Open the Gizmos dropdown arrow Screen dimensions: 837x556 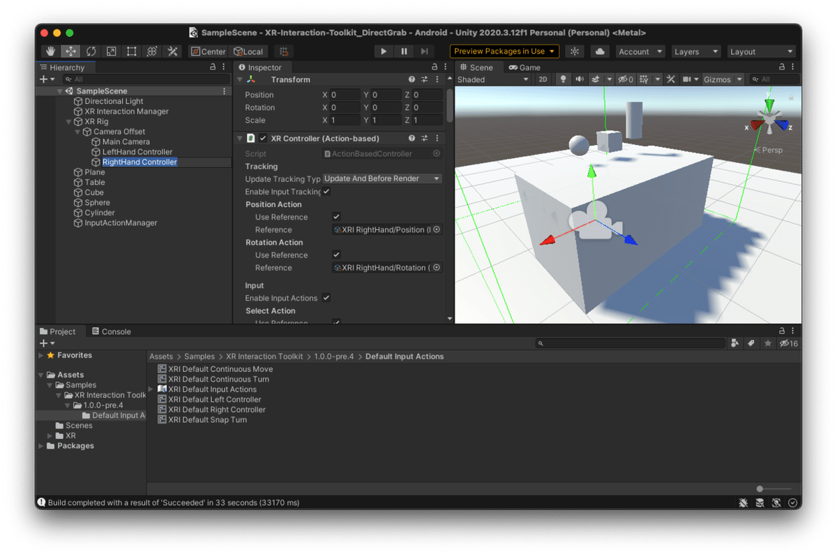click(738, 79)
